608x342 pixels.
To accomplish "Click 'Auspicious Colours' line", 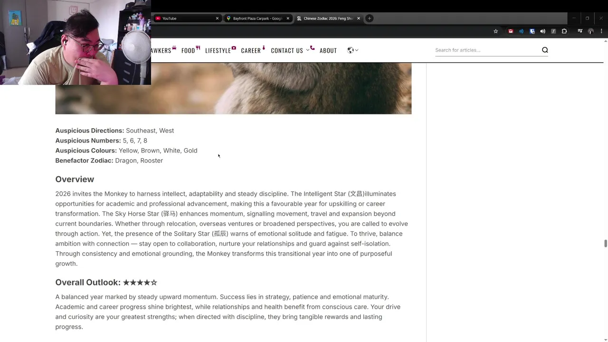I will [x=126, y=151].
